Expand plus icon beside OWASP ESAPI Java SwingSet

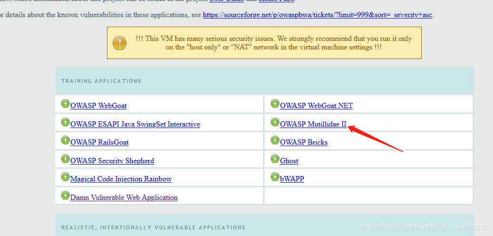coord(65,122)
